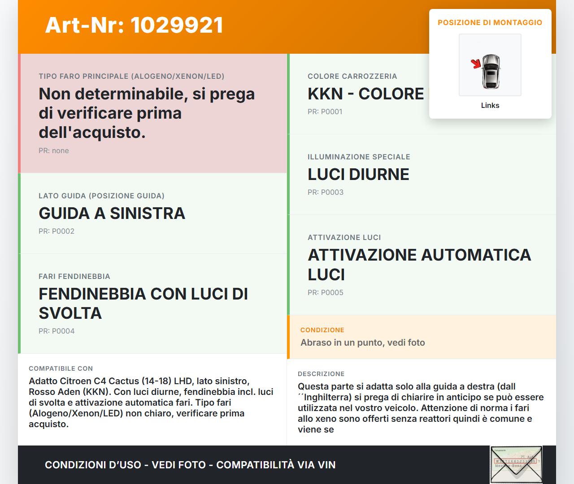Screen dimensions: 574x484
Task: Click the 'Links' caption under the car image
Action: pyautogui.click(x=490, y=105)
